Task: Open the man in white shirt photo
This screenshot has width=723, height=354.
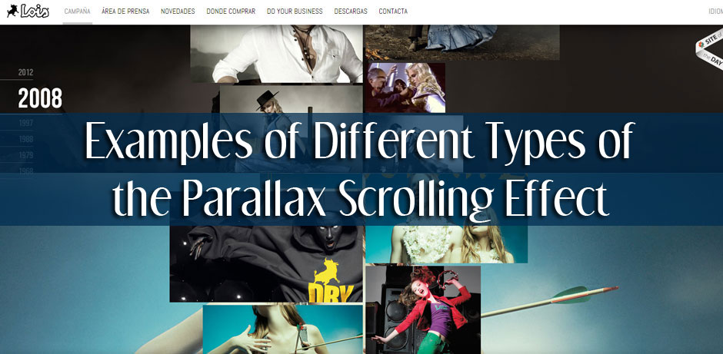Action: tap(277, 54)
